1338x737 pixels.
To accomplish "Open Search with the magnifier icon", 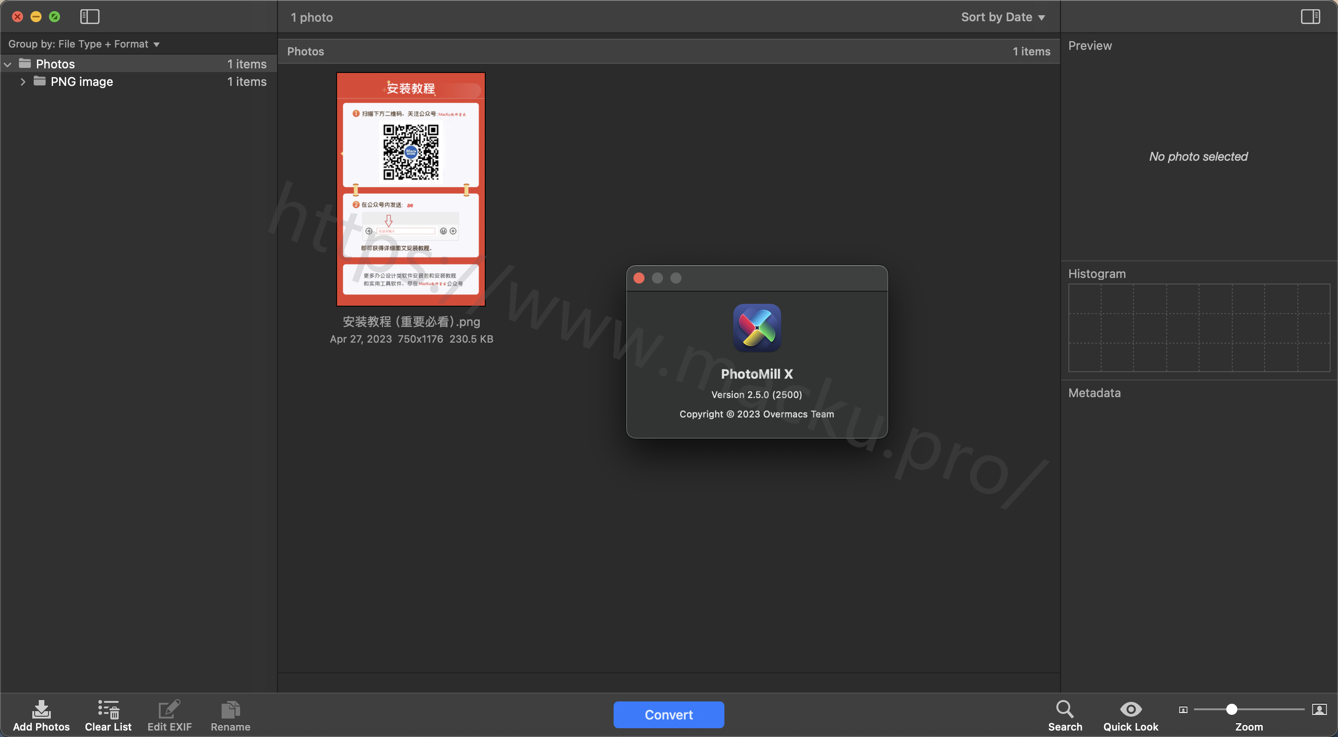I will coord(1064,708).
